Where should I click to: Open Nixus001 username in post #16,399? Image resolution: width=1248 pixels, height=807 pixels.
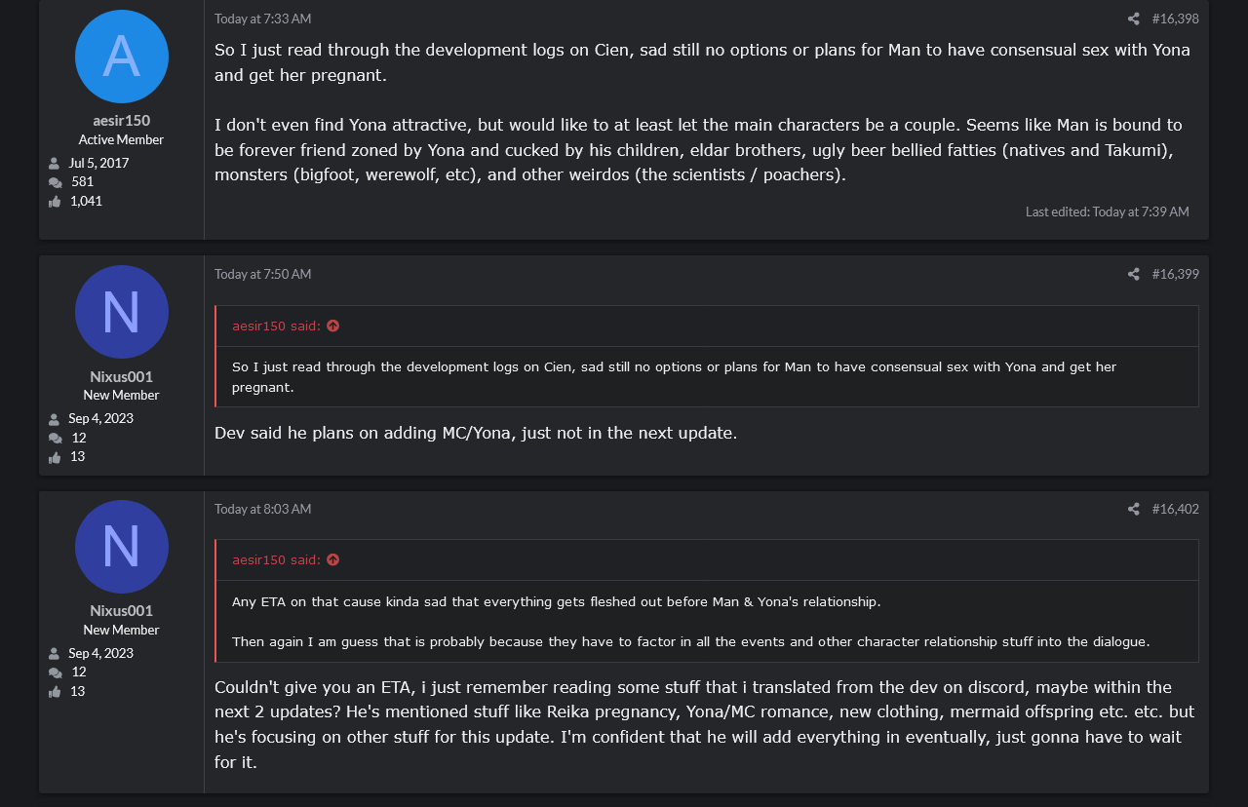(122, 376)
